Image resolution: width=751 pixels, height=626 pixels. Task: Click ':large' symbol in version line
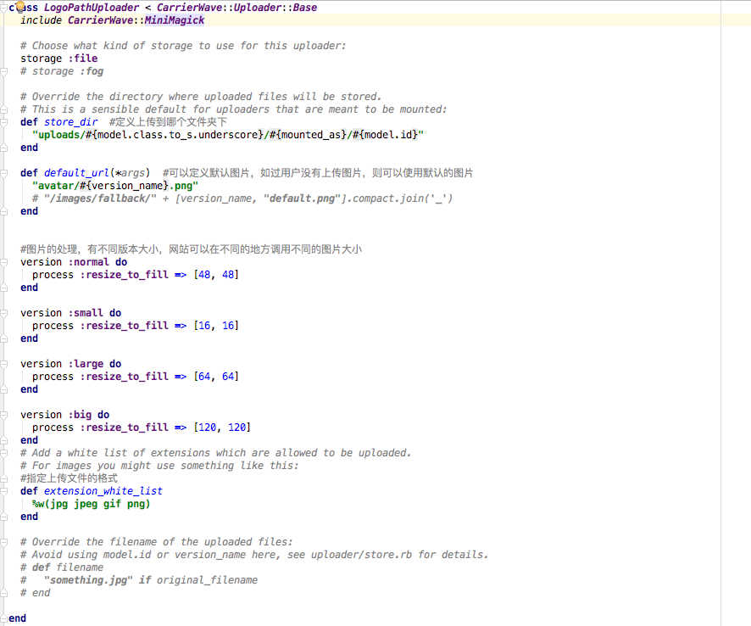coord(86,364)
